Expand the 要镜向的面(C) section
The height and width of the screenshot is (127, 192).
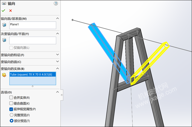pos(57,62)
